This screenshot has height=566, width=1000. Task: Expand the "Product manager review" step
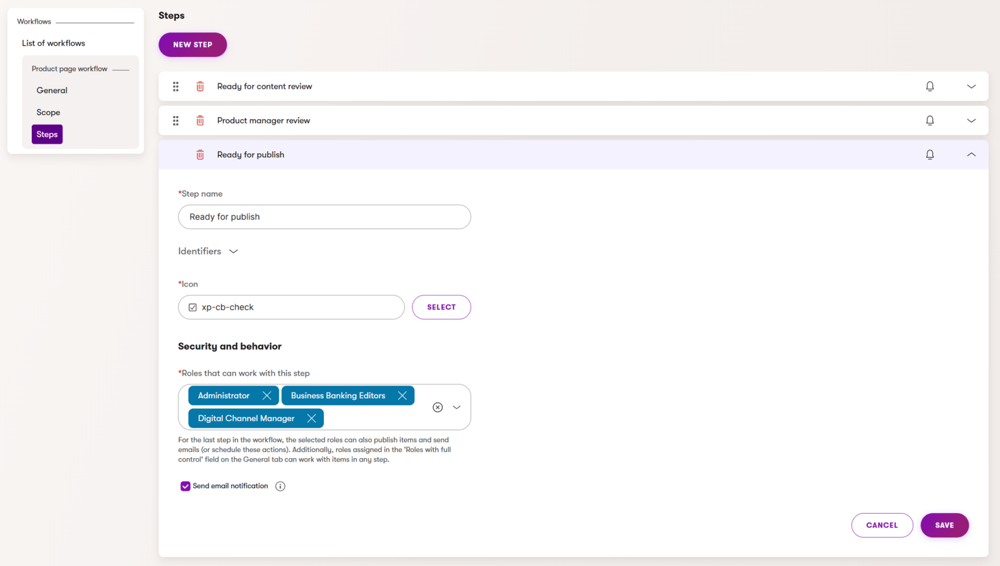pyautogui.click(x=971, y=120)
